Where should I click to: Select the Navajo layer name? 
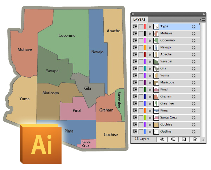(x=165, y=47)
